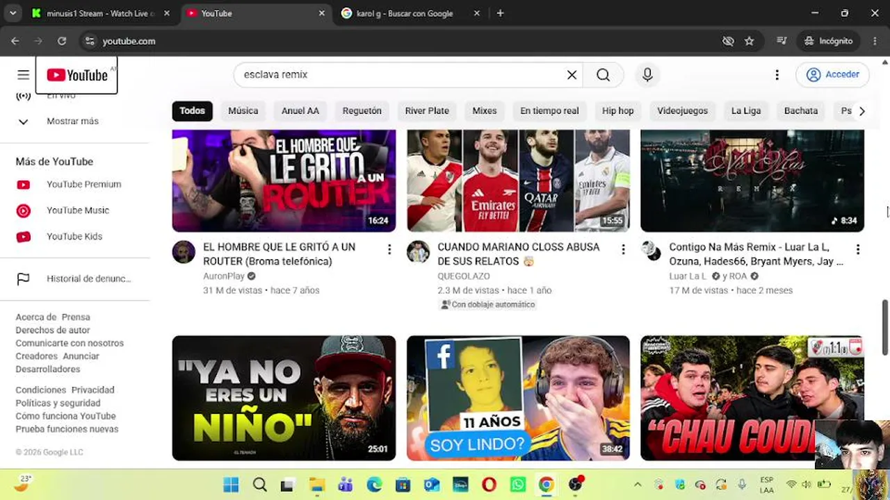The image size is (890, 500).
Task: Switch to minusis1 Stream browser tab
Action: [102, 14]
